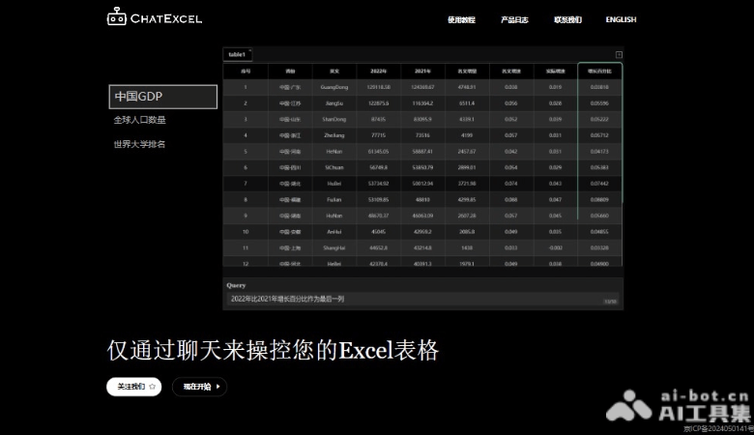This screenshot has width=754, height=435.
Task: Open the 使用教程 menu item
Action: [x=461, y=19]
